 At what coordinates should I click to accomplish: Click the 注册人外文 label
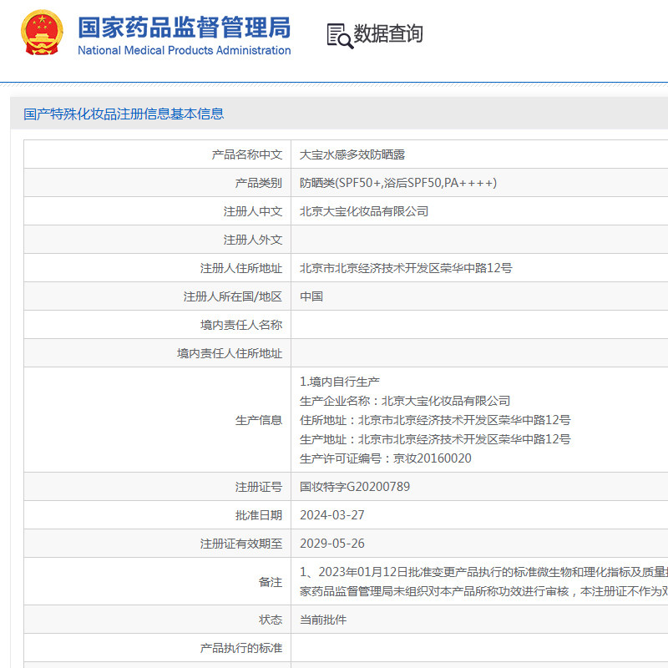click(x=253, y=240)
